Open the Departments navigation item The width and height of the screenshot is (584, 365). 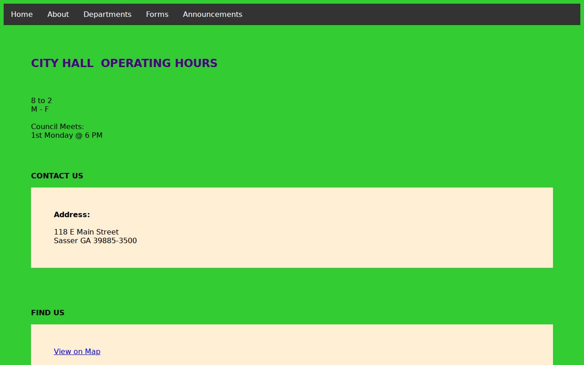tap(107, 15)
